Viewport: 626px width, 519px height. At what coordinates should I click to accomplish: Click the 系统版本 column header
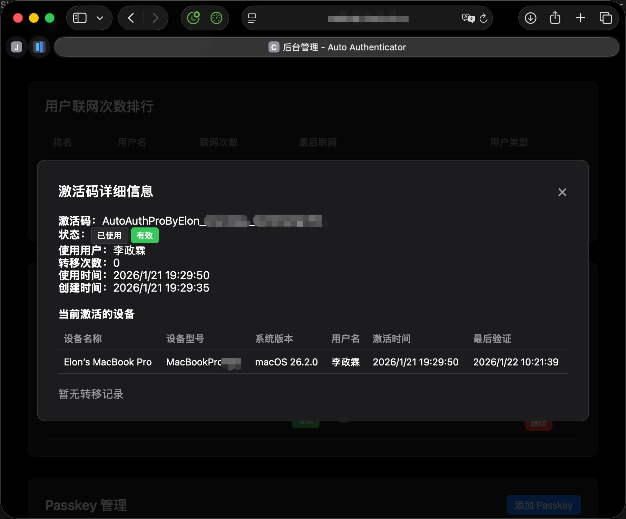coord(274,339)
